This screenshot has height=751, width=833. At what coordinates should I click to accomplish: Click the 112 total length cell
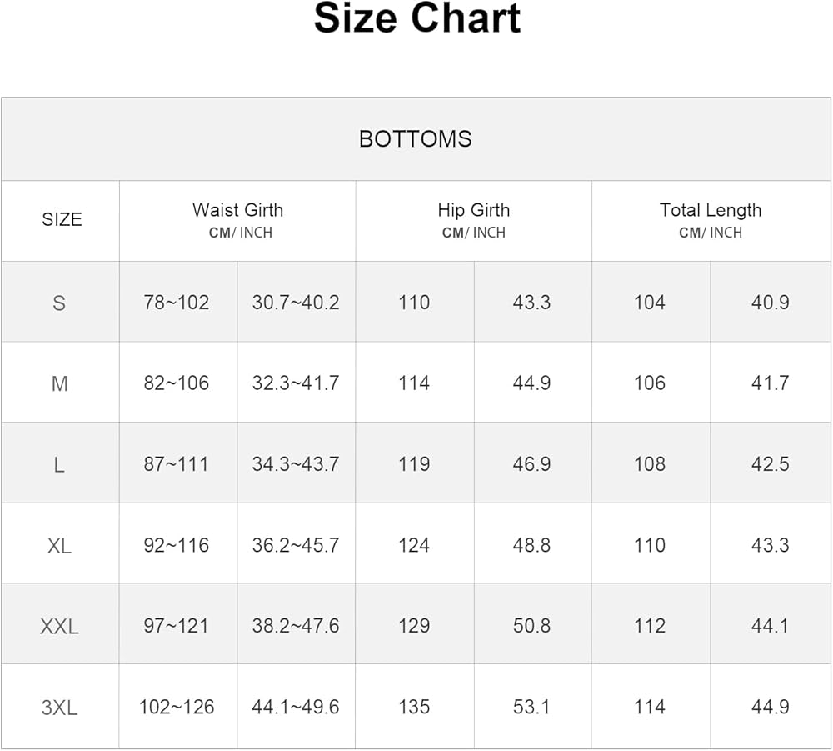point(650,626)
